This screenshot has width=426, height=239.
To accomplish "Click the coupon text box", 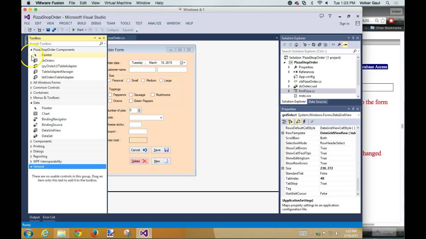I will pos(138,131).
